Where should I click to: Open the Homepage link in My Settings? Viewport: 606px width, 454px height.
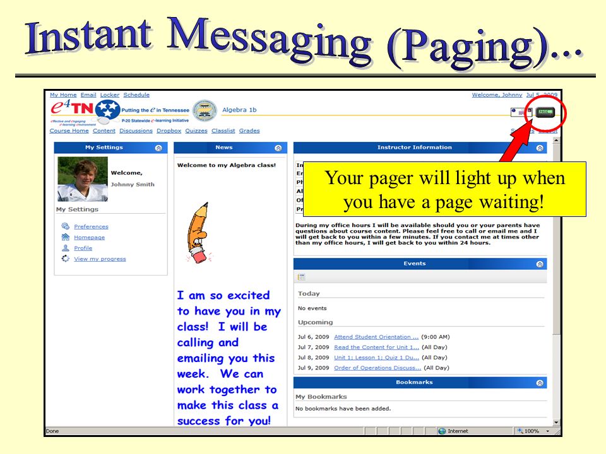(x=89, y=238)
